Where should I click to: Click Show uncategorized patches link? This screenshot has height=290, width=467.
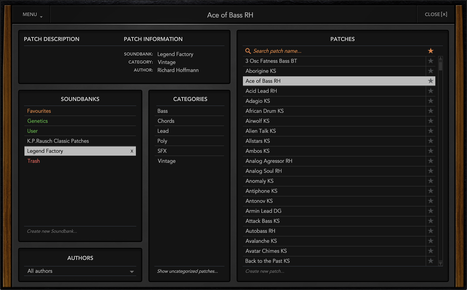[x=187, y=271]
